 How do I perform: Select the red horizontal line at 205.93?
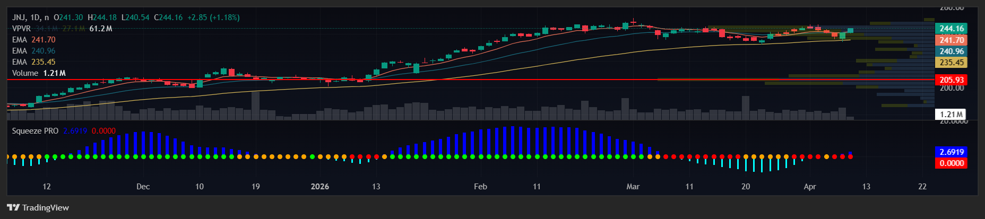tap(470, 80)
